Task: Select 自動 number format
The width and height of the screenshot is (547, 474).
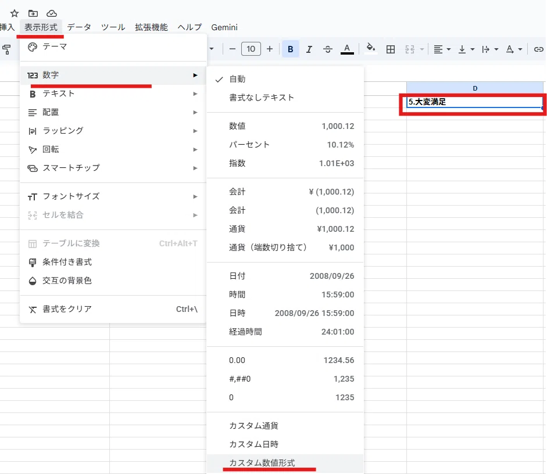Action: pyautogui.click(x=285, y=79)
